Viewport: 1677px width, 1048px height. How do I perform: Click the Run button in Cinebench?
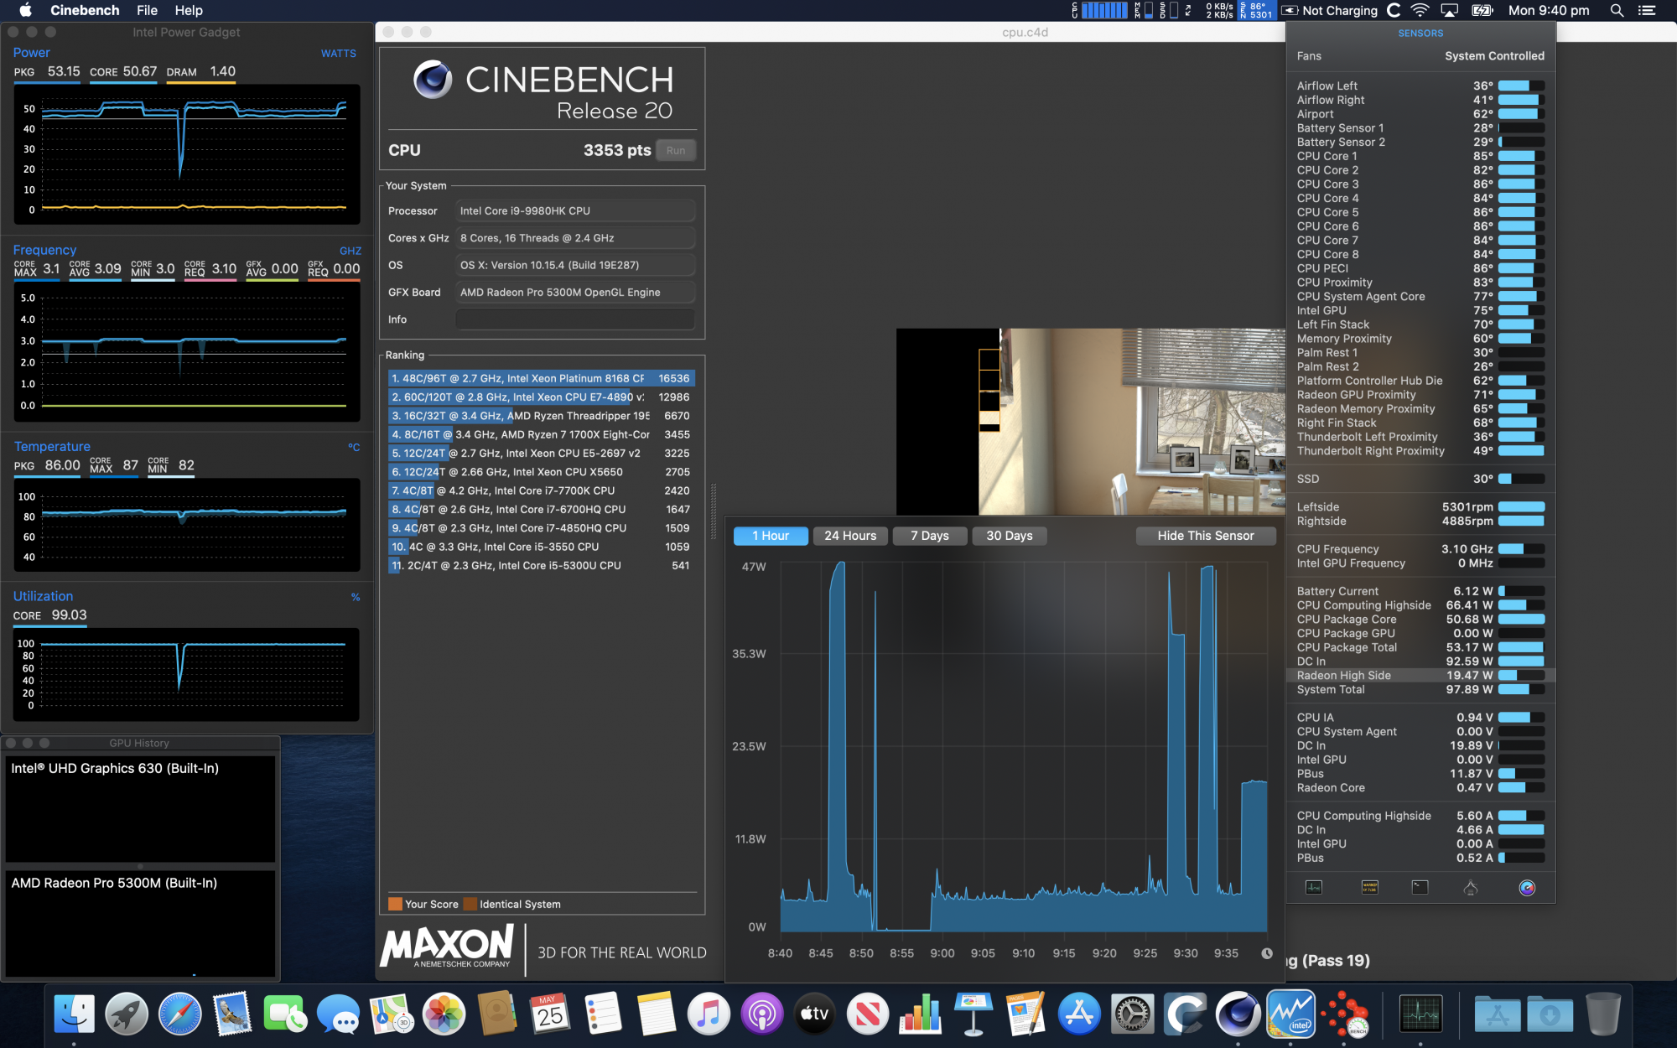pyautogui.click(x=676, y=150)
